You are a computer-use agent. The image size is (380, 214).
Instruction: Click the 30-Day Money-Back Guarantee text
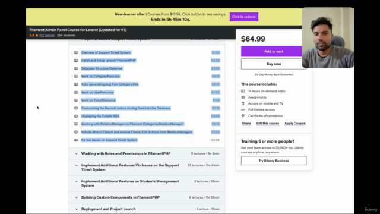click(274, 75)
